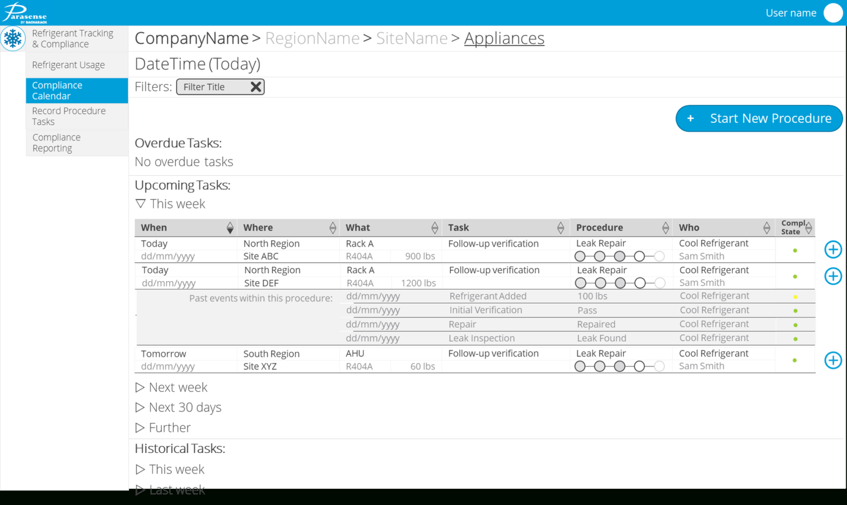Click the plus icon next to Rack A Site ABC row
Image resolution: width=847 pixels, height=505 pixels.
click(x=832, y=249)
